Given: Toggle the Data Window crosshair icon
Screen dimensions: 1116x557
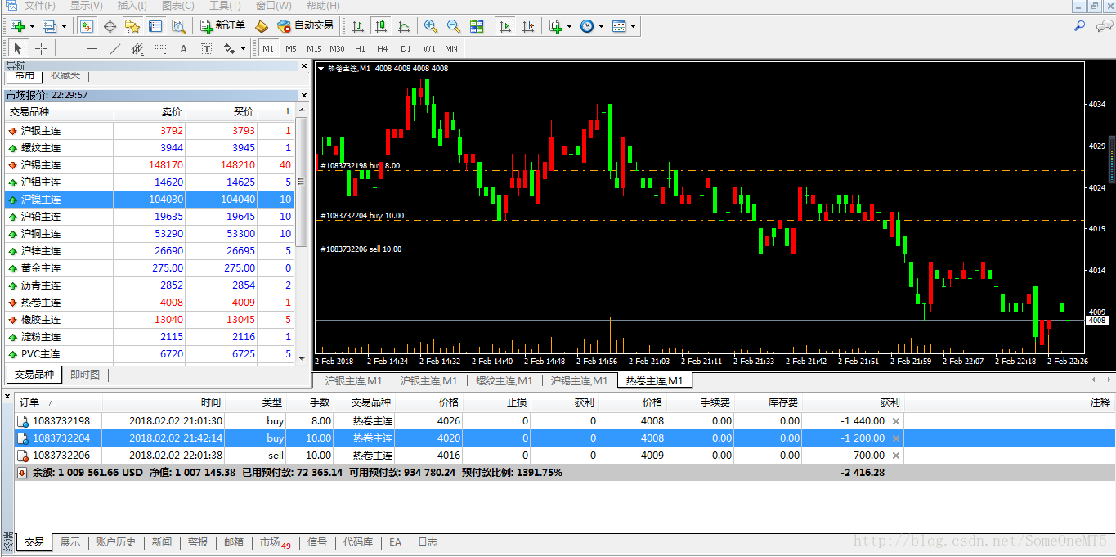Looking at the screenshot, I should 110,26.
